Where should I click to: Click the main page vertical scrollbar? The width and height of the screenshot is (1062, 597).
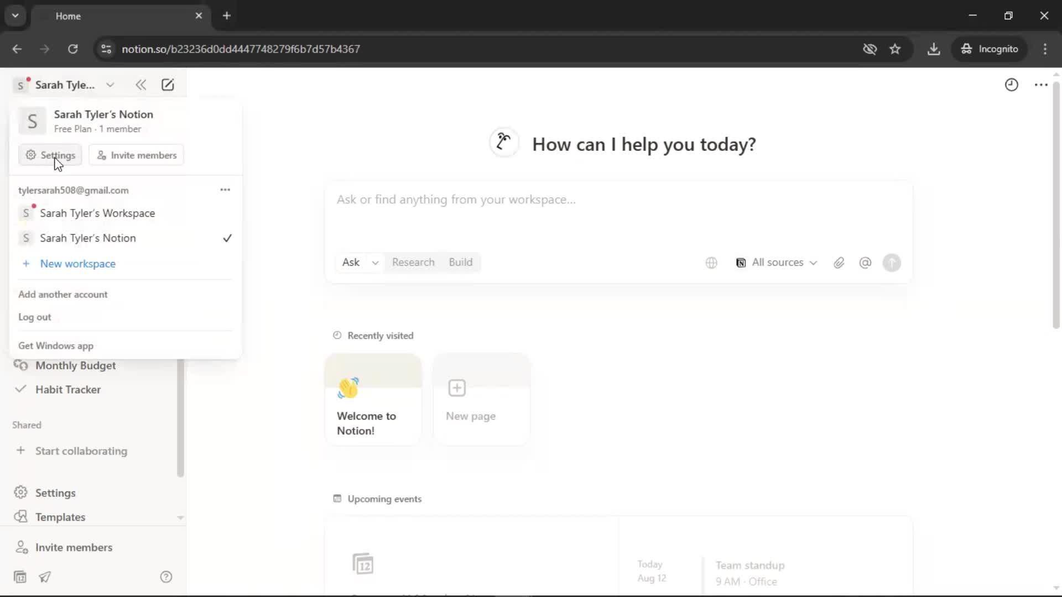coord(1056,205)
